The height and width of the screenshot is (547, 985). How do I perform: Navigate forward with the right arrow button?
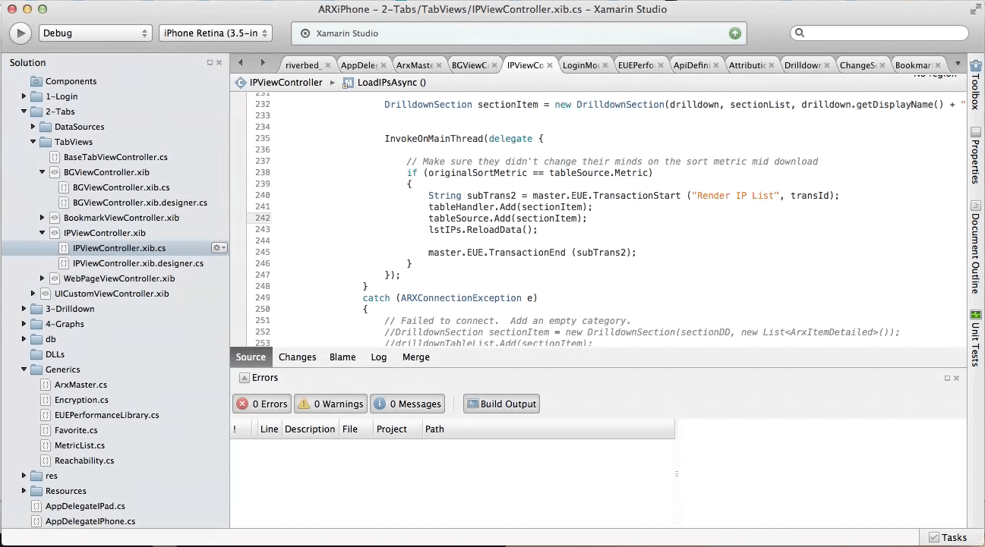[x=263, y=63]
